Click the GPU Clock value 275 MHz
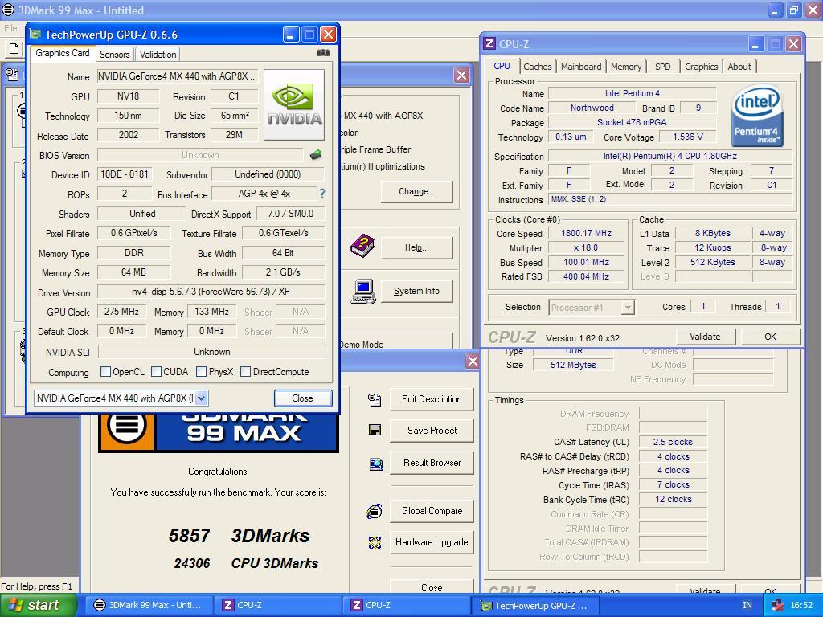Viewport: 823px width, 617px height. coord(122,312)
